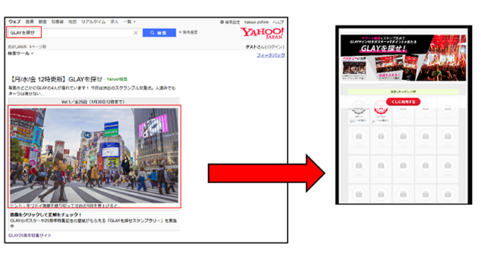
Task: Switch to the 動画 search tab
Action: pyautogui.click(x=42, y=22)
